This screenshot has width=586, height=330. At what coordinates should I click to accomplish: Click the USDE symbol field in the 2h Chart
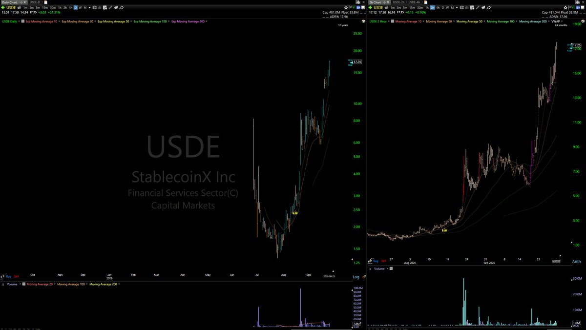(x=378, y=8)
